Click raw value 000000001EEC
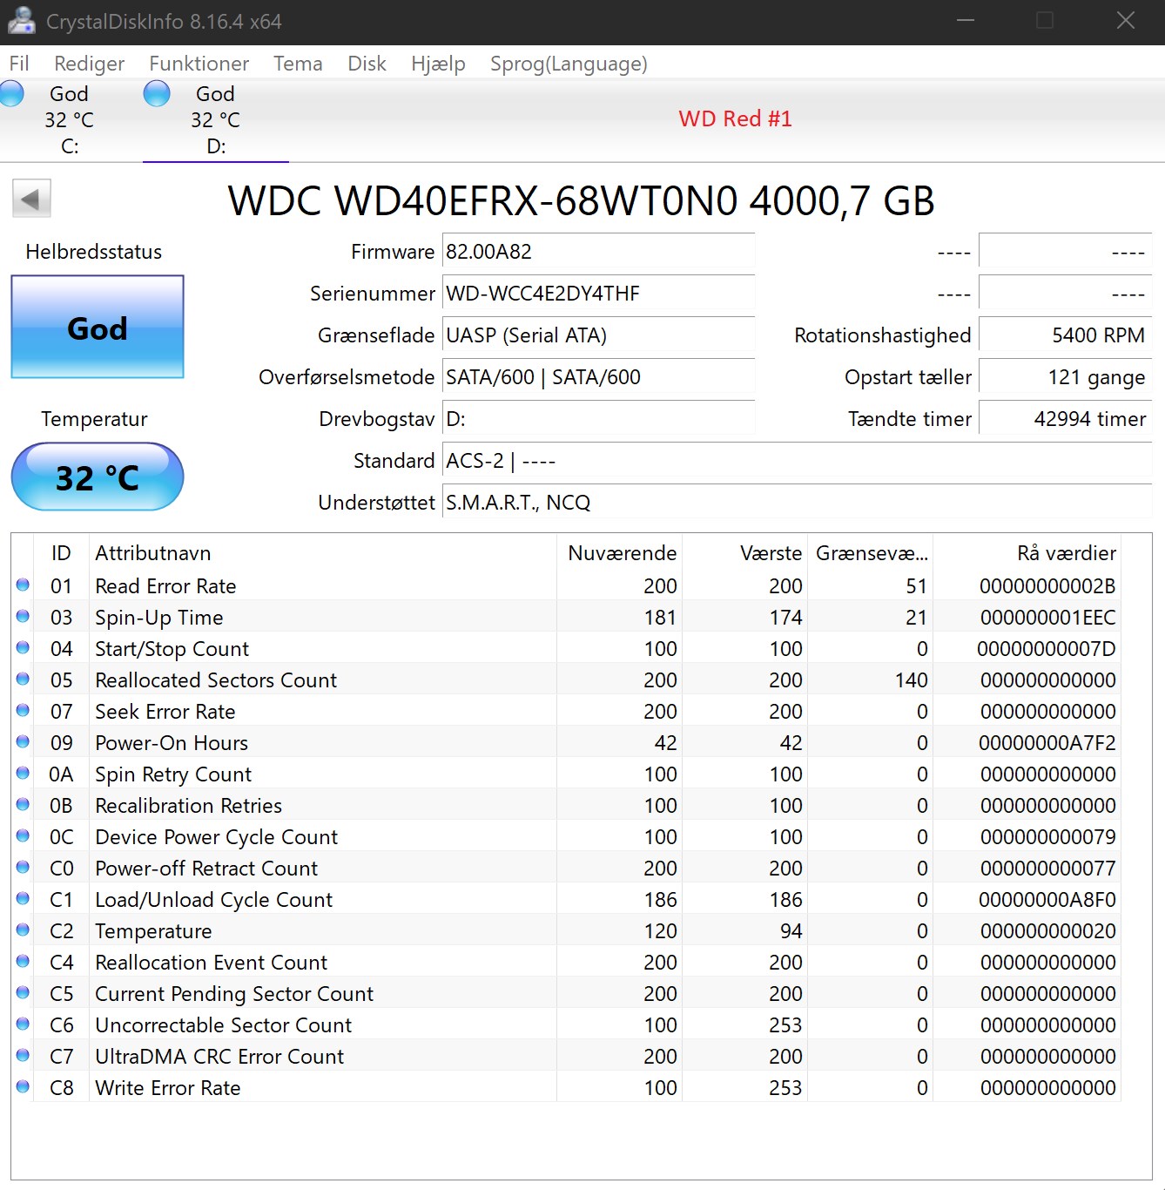Screen dimensions: 1165x1190 pos(1047,618)
